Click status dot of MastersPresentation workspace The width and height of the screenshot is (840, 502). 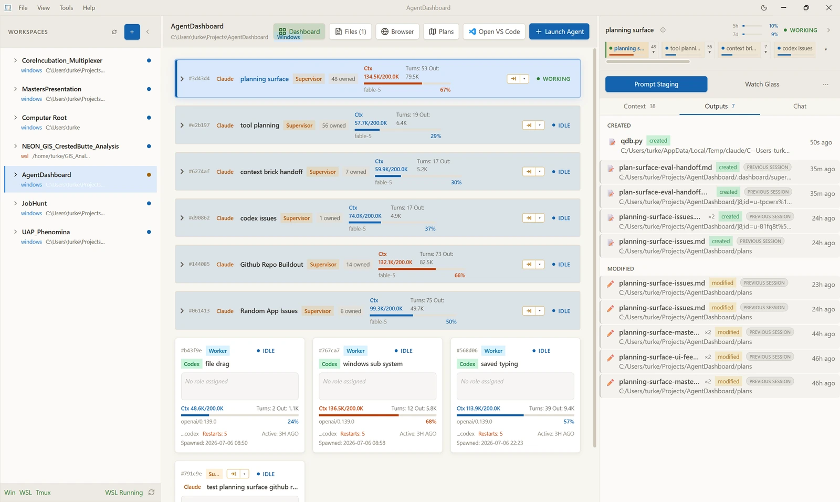[149, 89]
